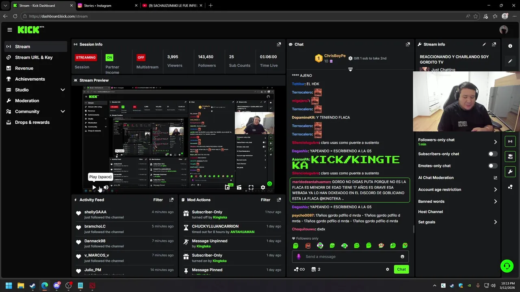Click the info circle icon in right rail

(x=510, y=46)
